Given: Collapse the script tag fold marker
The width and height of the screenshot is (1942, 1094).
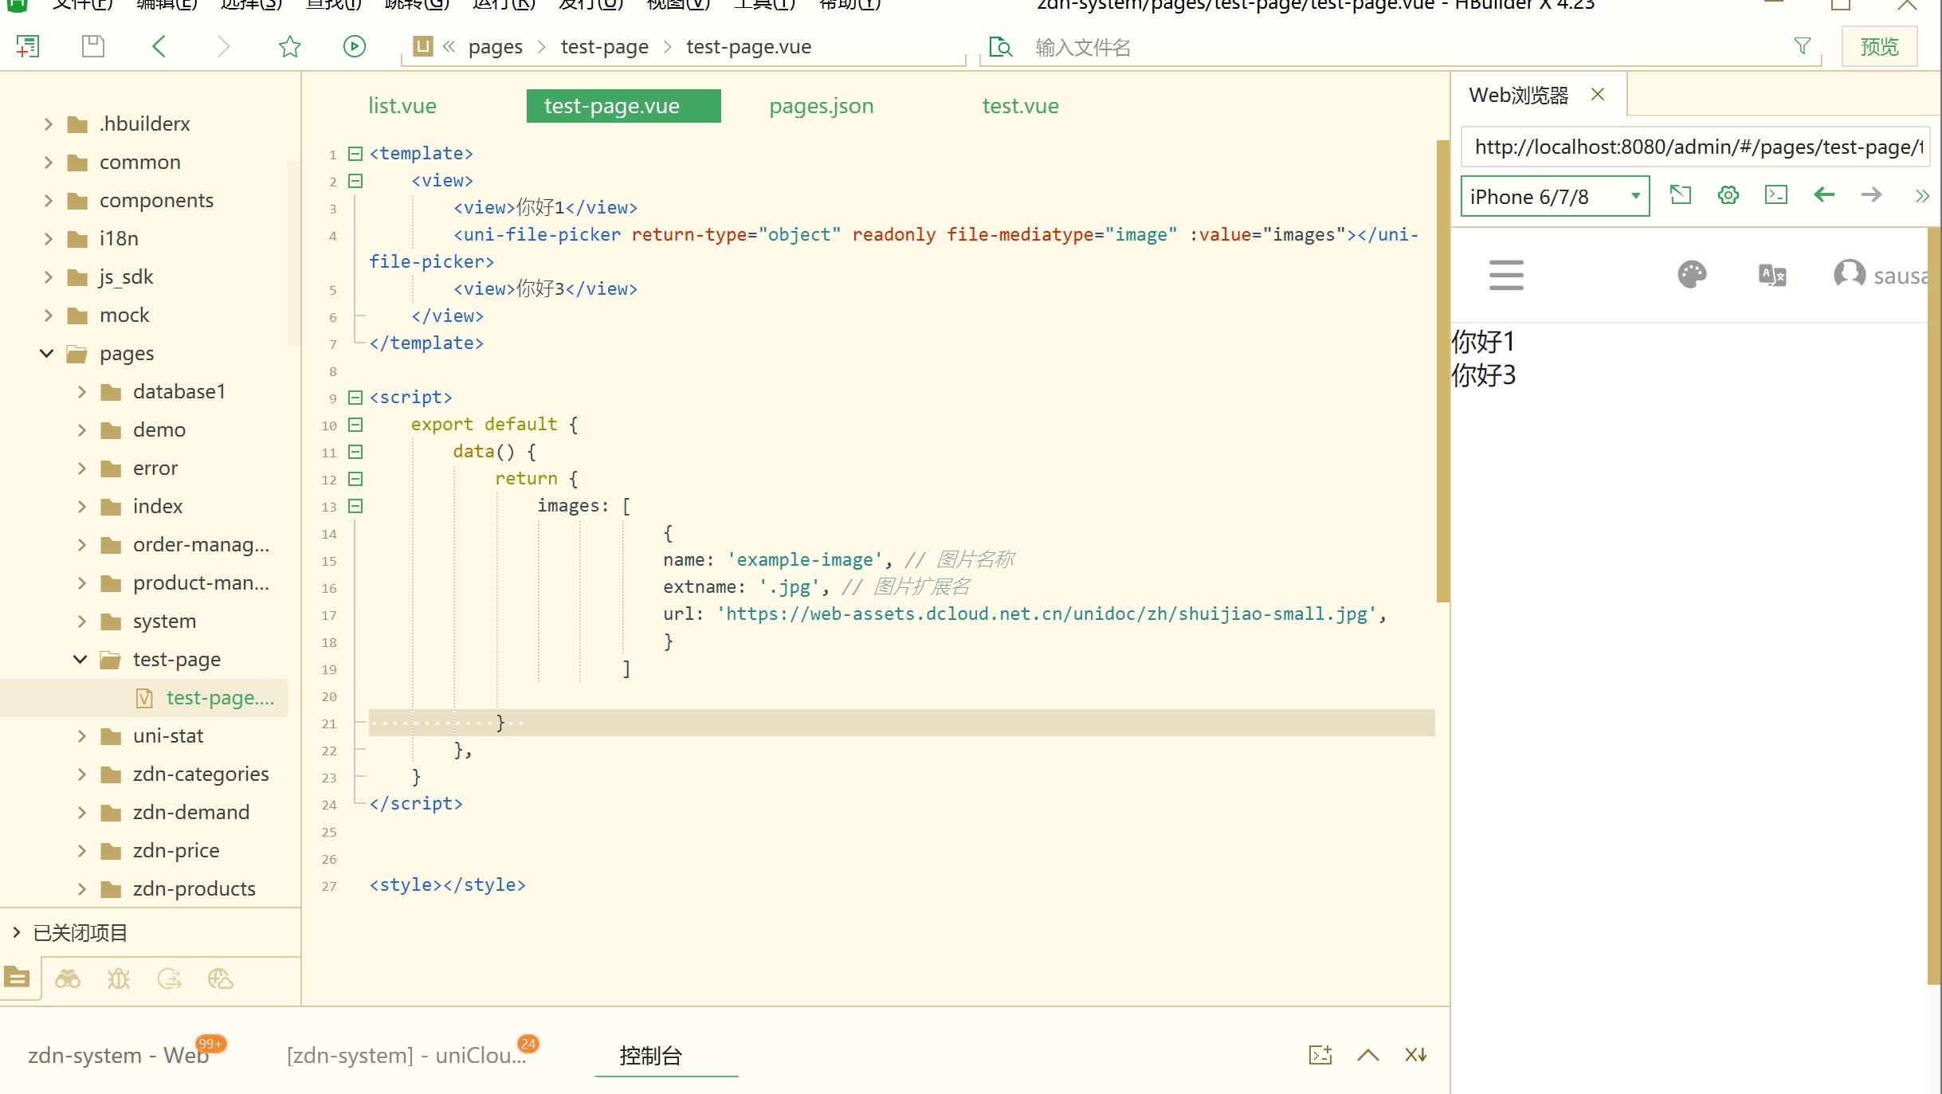Looking at the screenshot, I should pyautogui.click(x=355, y=397).
